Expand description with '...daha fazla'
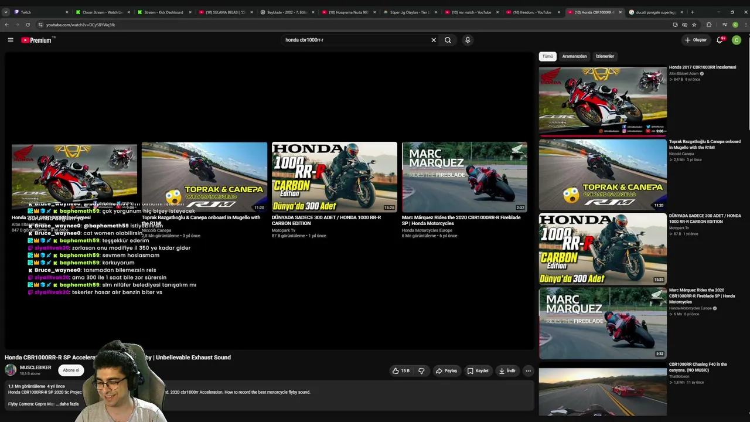This screenshot has height=422, width=750. pyautogui.click(x=67, y=404)
